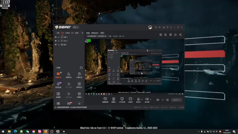This screenshot has height=134, width=238.
Task: Switch to the third scene tab
Action: (68, 33)
